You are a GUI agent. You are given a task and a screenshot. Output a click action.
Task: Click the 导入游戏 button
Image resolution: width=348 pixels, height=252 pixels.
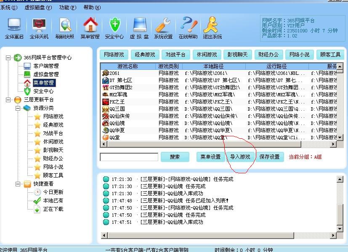tap(240, 157)
